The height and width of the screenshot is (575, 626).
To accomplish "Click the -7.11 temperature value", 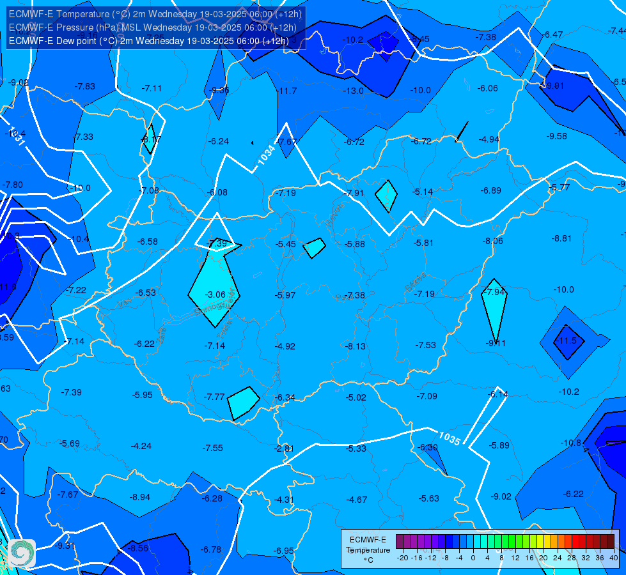I will click(152, 89).
